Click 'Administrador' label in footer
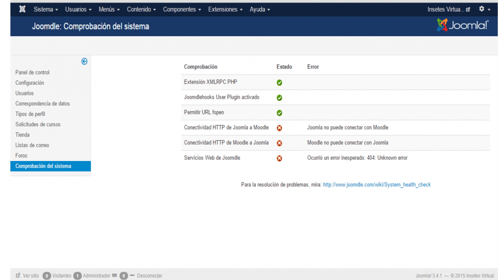This screenshot has height=280, width=498. point(96,275)
